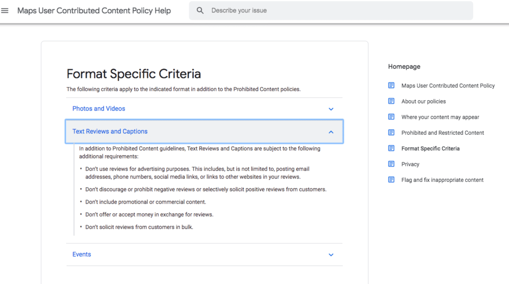Click the bullet about using reviews for advertising
The height and width of the screenshot is (284, 509).
coord(197,173)
